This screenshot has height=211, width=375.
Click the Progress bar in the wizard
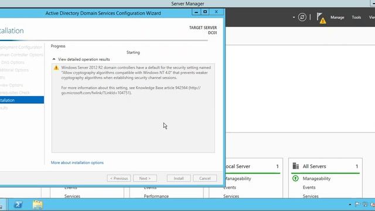point(104,40)
